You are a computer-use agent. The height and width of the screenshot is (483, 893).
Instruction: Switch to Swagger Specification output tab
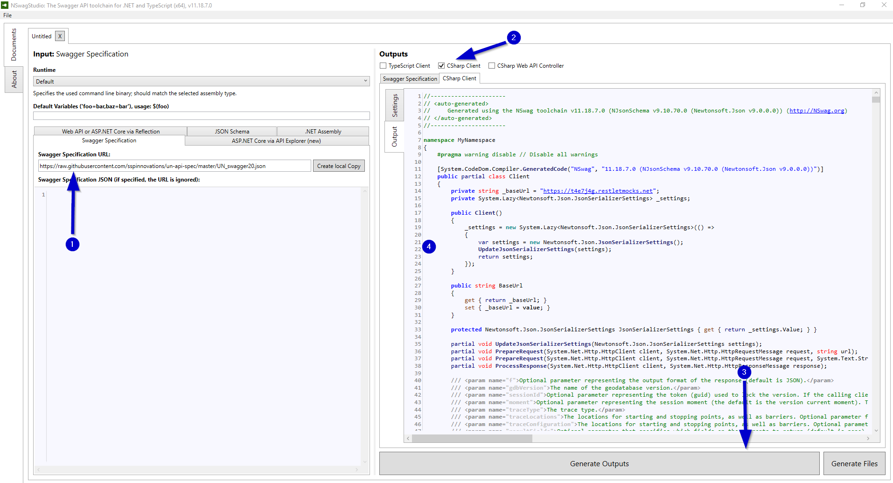pos(410,79)
